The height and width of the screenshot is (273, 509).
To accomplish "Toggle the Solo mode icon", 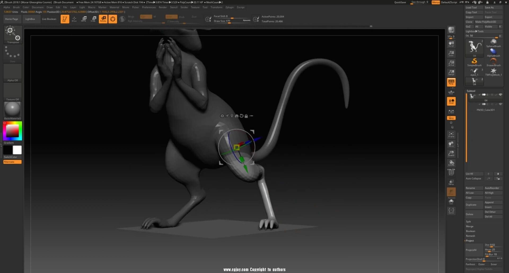I will point(451,202).
